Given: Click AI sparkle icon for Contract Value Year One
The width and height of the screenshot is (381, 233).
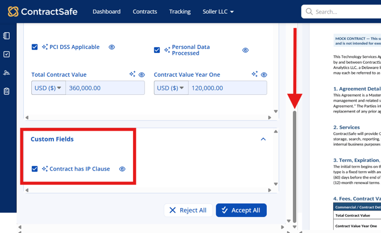Looking at the screenshot, I should (x=255, y=74).
